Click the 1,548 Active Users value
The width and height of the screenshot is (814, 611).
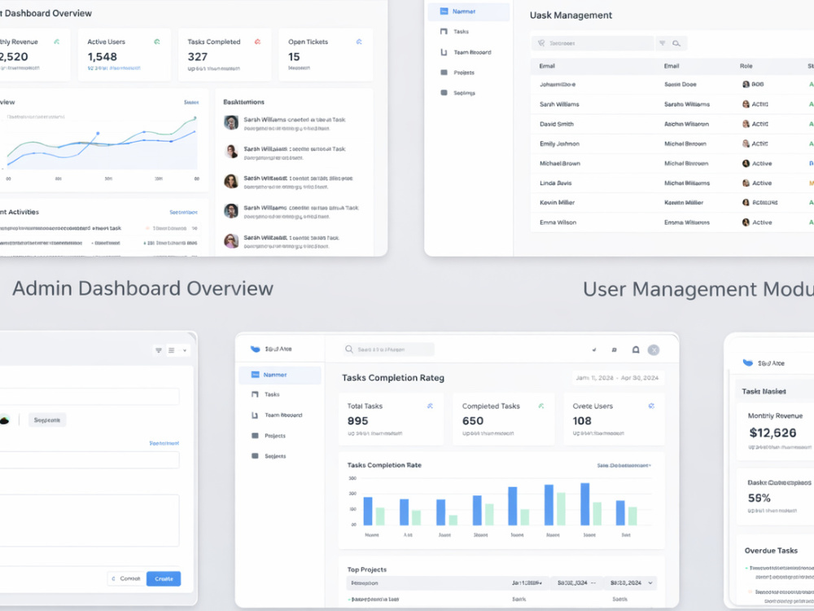tap(103, 57)
